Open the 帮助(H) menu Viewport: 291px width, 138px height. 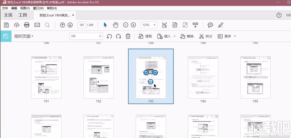point(52,8)
